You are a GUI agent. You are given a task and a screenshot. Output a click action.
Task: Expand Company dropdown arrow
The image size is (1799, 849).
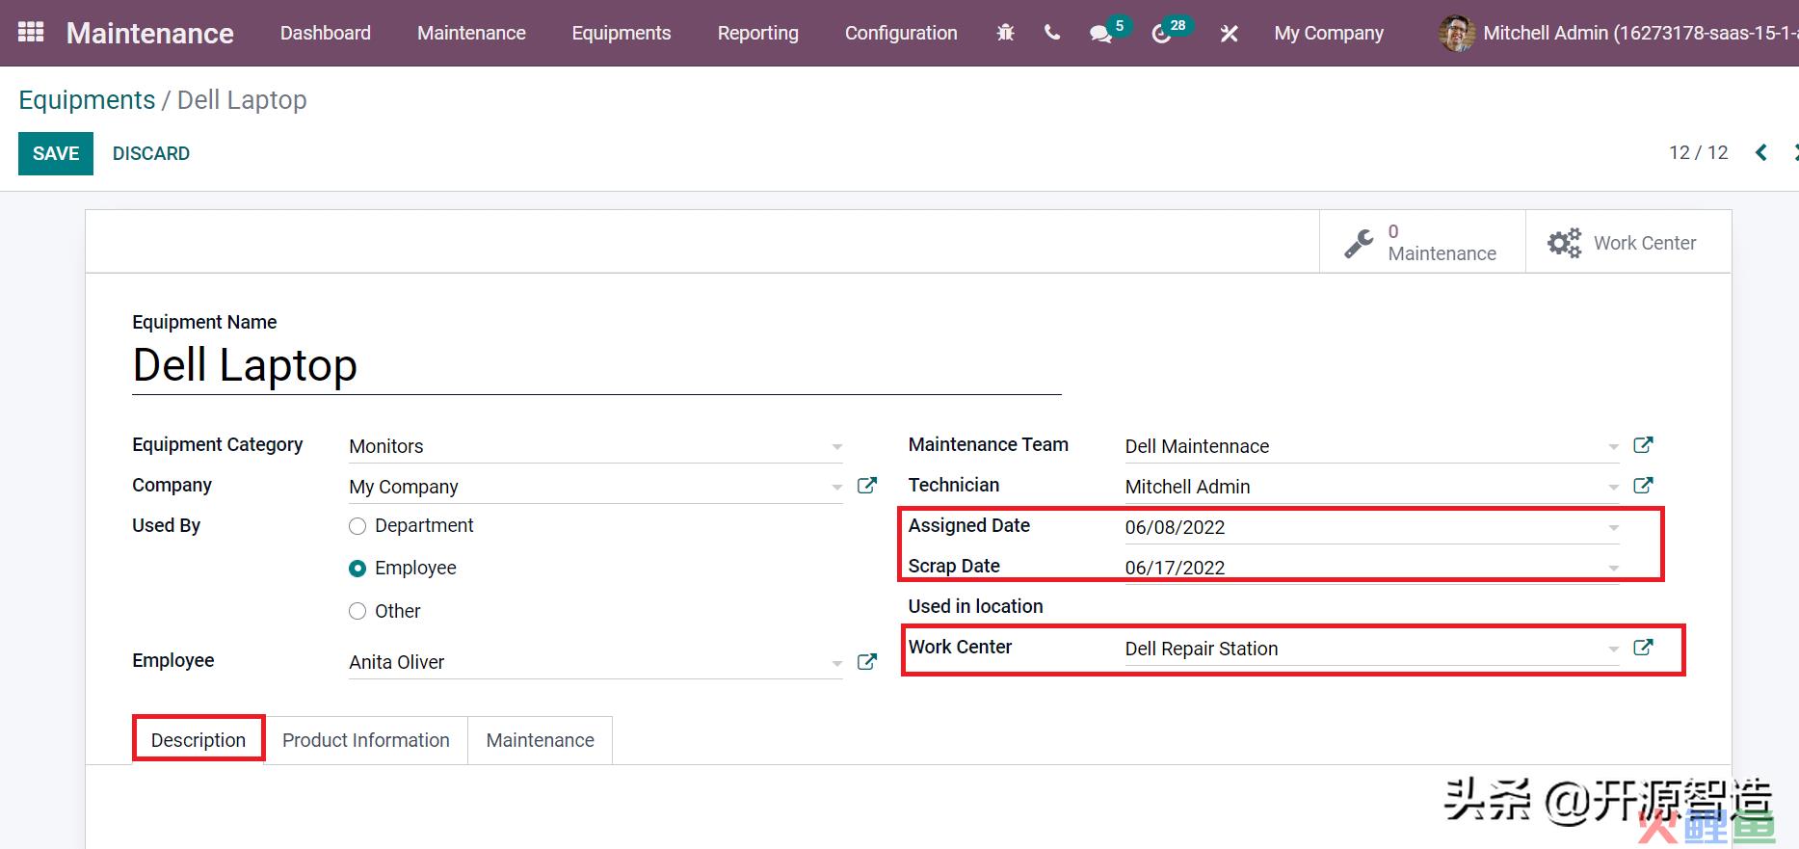pos(836,488)
